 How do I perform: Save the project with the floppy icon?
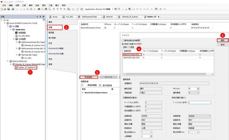click(9, 9)
